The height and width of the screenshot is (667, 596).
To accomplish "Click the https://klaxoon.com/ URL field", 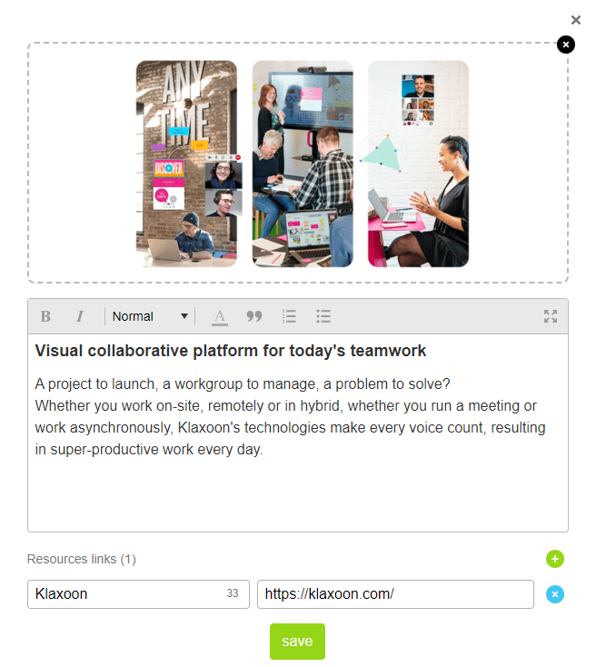I will [x=395, y=594].
